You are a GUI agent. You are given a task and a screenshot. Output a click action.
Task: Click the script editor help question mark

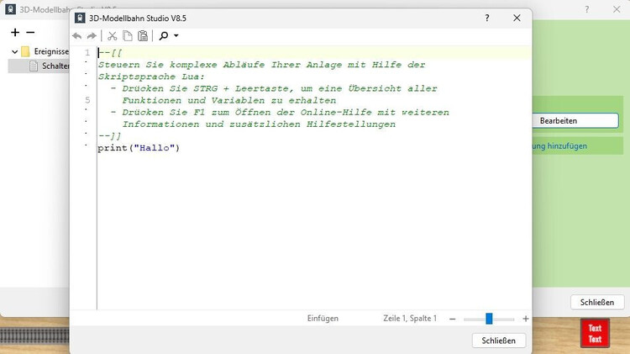click(487, 18)
